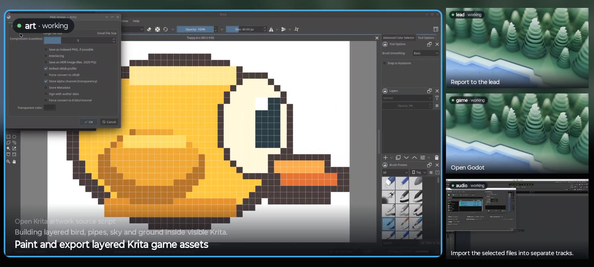594x267 pixels.
Task: Toggle Snap to Assistants checkbox
Action: [x=385, y=63]
